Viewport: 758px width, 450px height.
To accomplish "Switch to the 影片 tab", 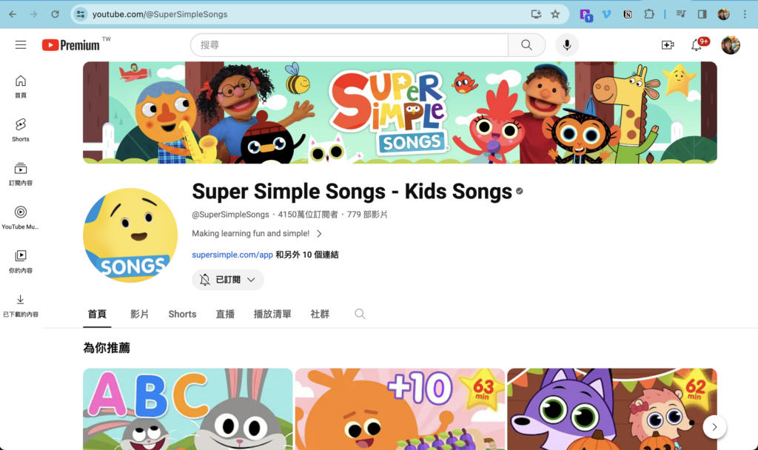I will pyautogui.click(x=139, y=314).
